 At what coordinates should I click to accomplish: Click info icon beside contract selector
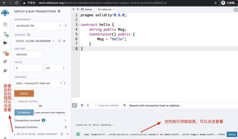pos(65,83)
